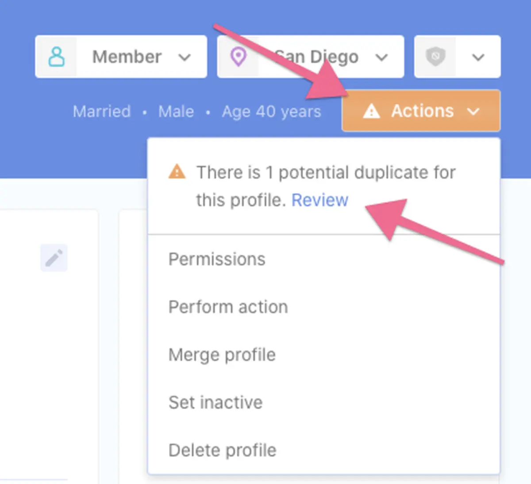Choose Perform action in the menu

point(228,307)
